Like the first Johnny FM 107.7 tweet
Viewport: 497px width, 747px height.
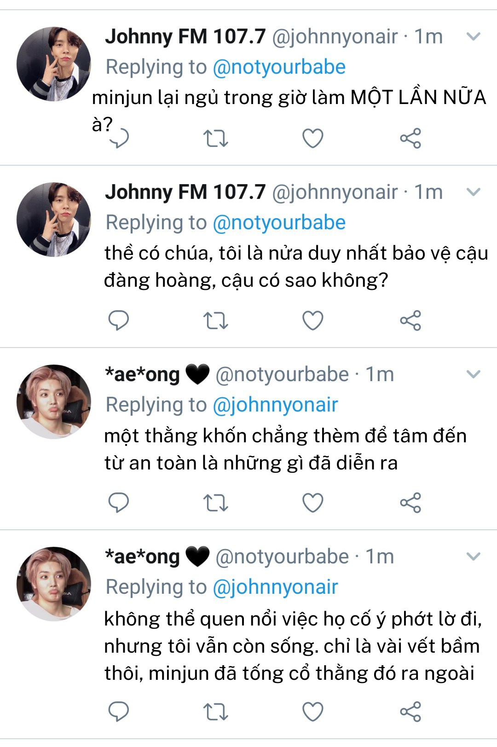pyautogui.click(x=312, y=138)
